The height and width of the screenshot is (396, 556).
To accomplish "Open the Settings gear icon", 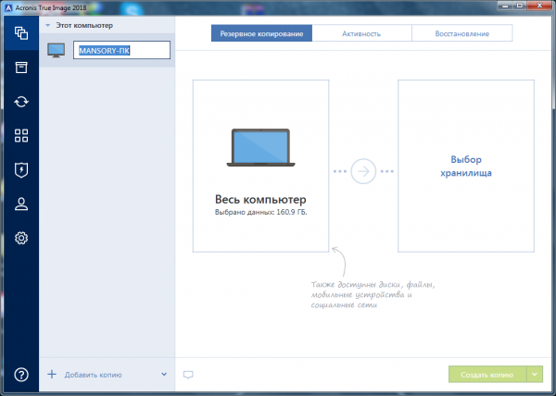I will pos(19,239).
